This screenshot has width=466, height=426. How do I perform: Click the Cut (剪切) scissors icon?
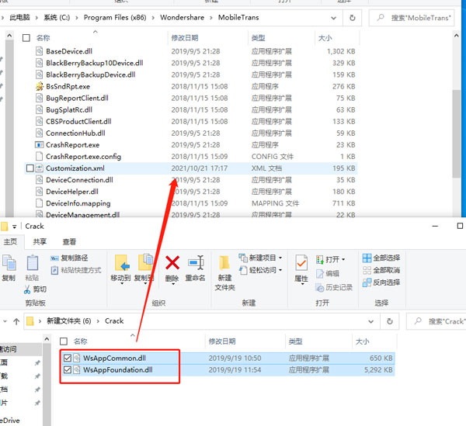(27, 289)
